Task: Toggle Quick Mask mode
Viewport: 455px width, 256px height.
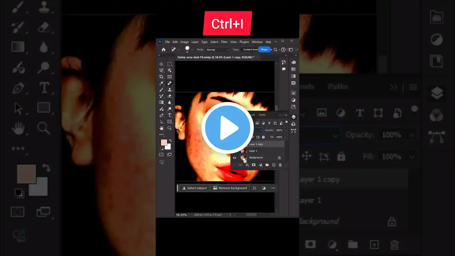Action: [x=161, y=155]
